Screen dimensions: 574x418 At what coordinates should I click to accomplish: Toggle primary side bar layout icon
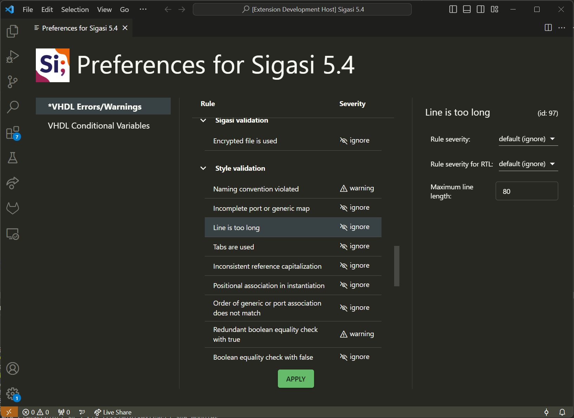[x=453, y=9]
